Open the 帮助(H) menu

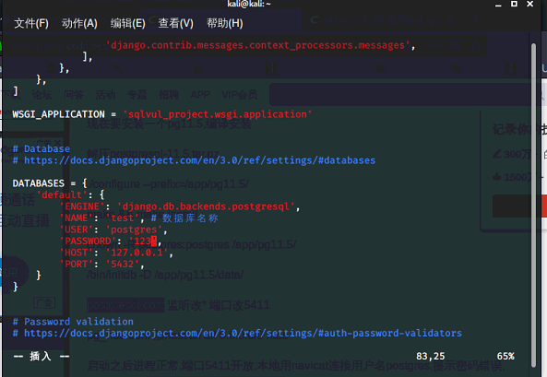(x=225, y=23)
